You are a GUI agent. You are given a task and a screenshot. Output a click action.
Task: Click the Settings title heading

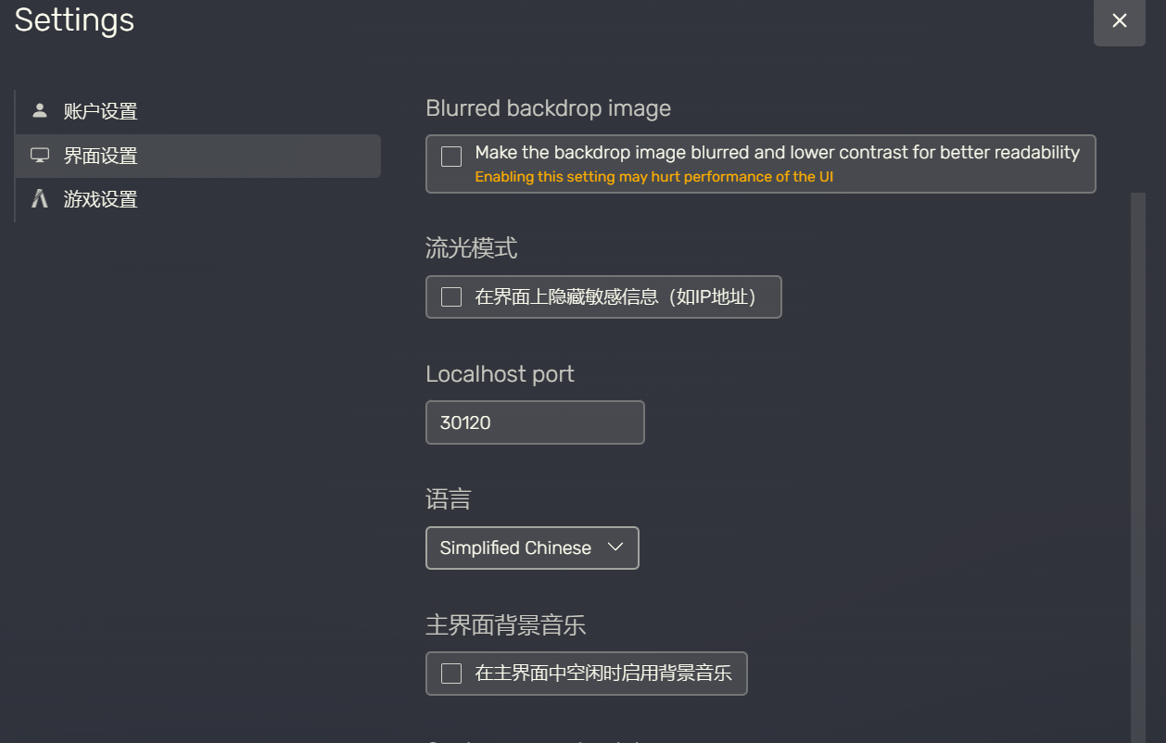pos(74,20)
